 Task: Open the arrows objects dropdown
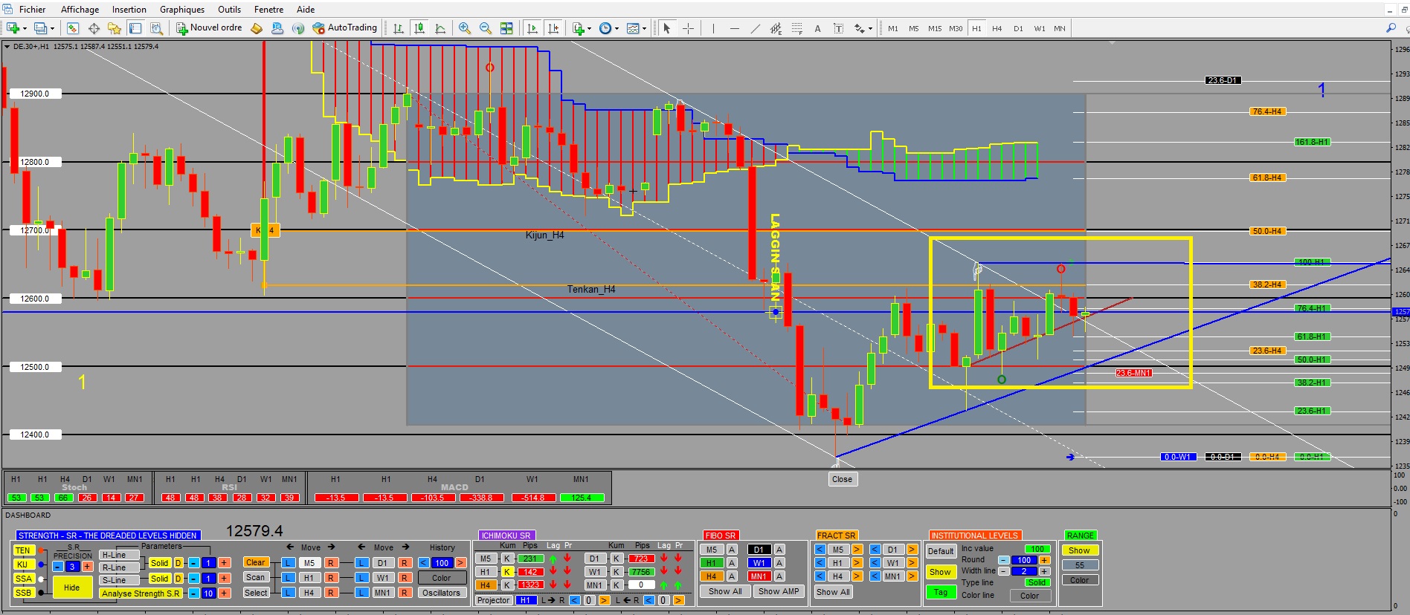pos(870,28)
